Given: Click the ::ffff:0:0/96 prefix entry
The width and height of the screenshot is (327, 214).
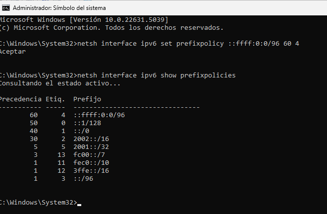Looking at the screenshot, I should (99, 115).
